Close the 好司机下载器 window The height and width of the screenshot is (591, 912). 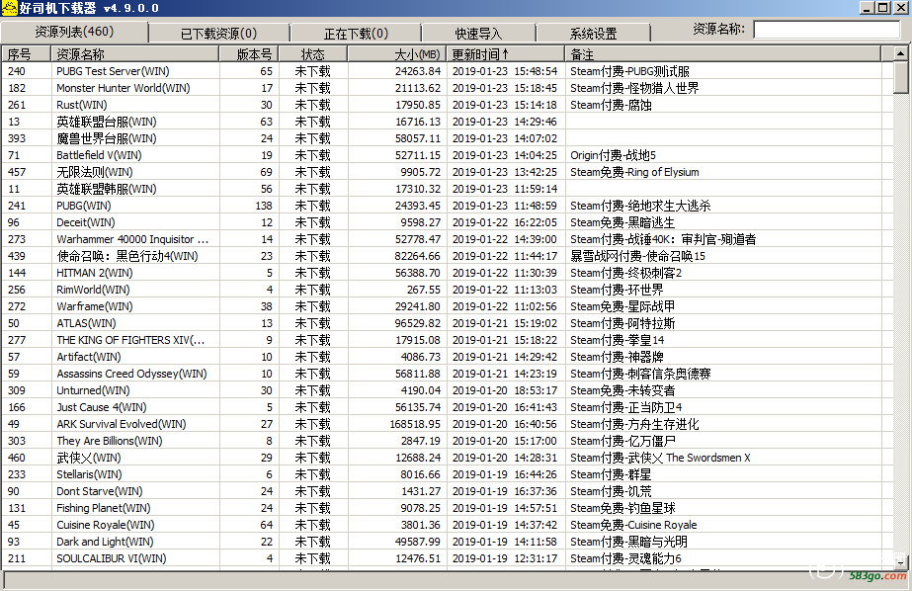point(899,8)
